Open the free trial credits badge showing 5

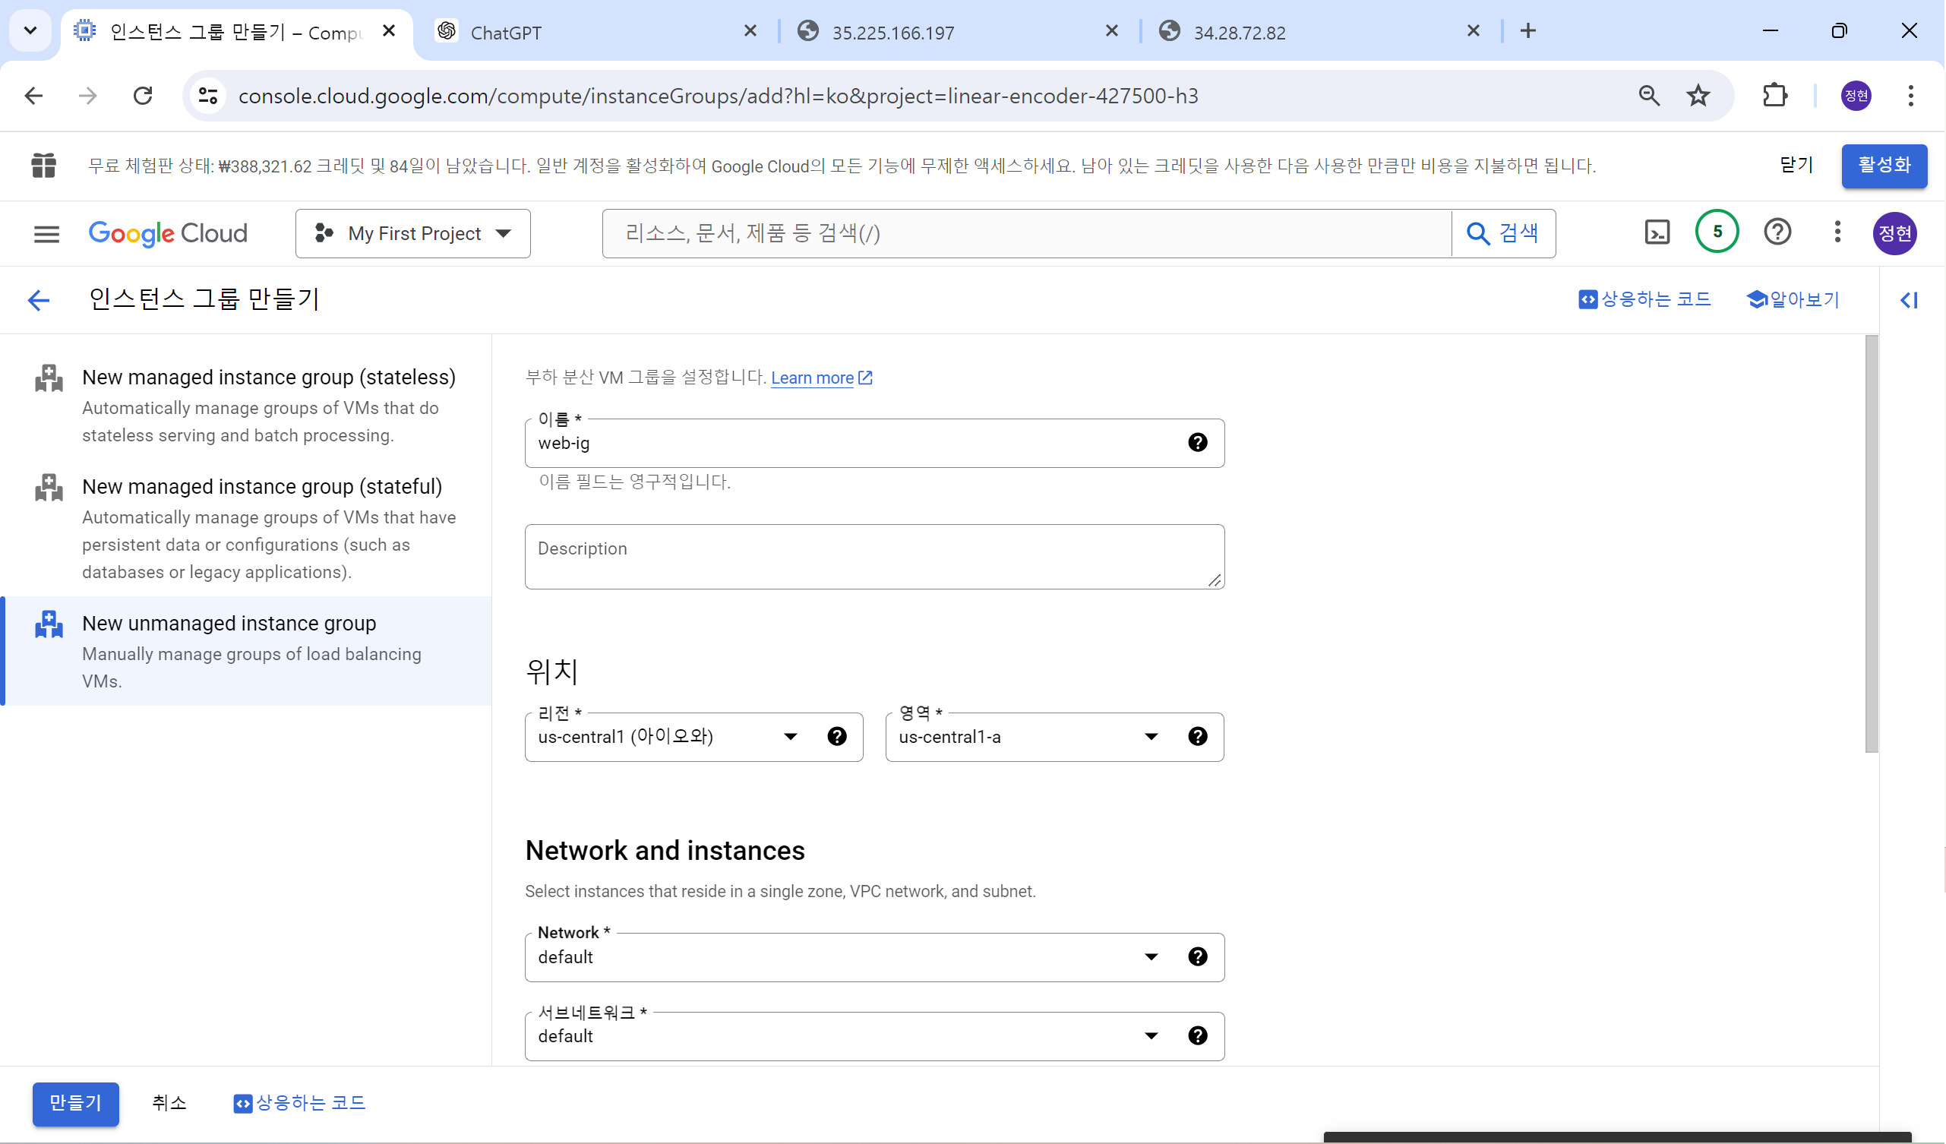(x=1716, y=231)
